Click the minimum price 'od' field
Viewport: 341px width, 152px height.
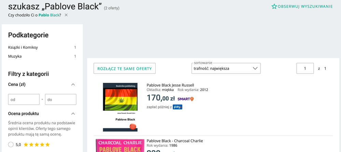[x=24, y=100]
